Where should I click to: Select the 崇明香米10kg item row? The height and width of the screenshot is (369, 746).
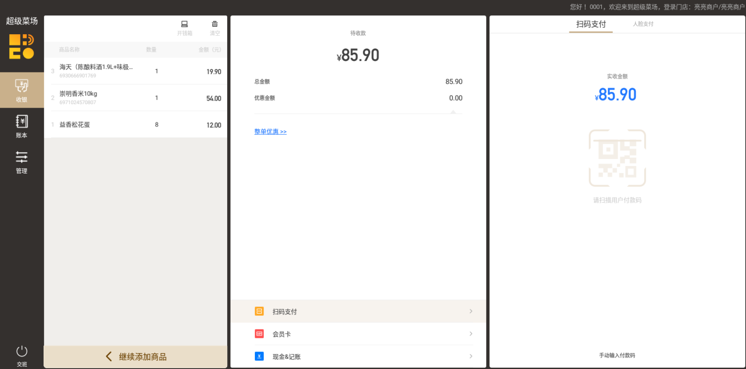pos(136,98)
